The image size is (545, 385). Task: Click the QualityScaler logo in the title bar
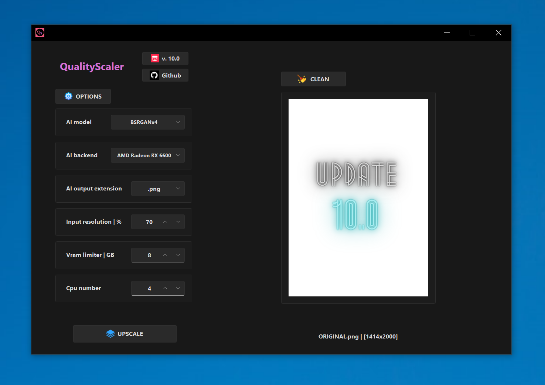click(x=40, y=32)
